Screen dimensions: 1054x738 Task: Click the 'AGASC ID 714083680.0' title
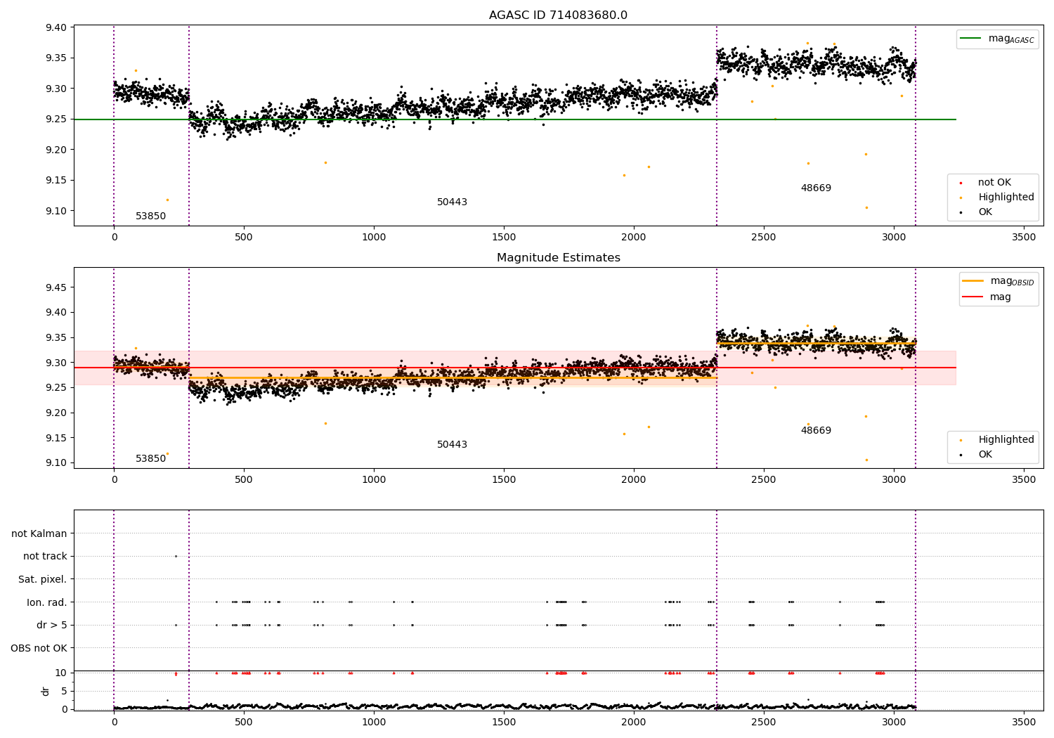[558, 15]
